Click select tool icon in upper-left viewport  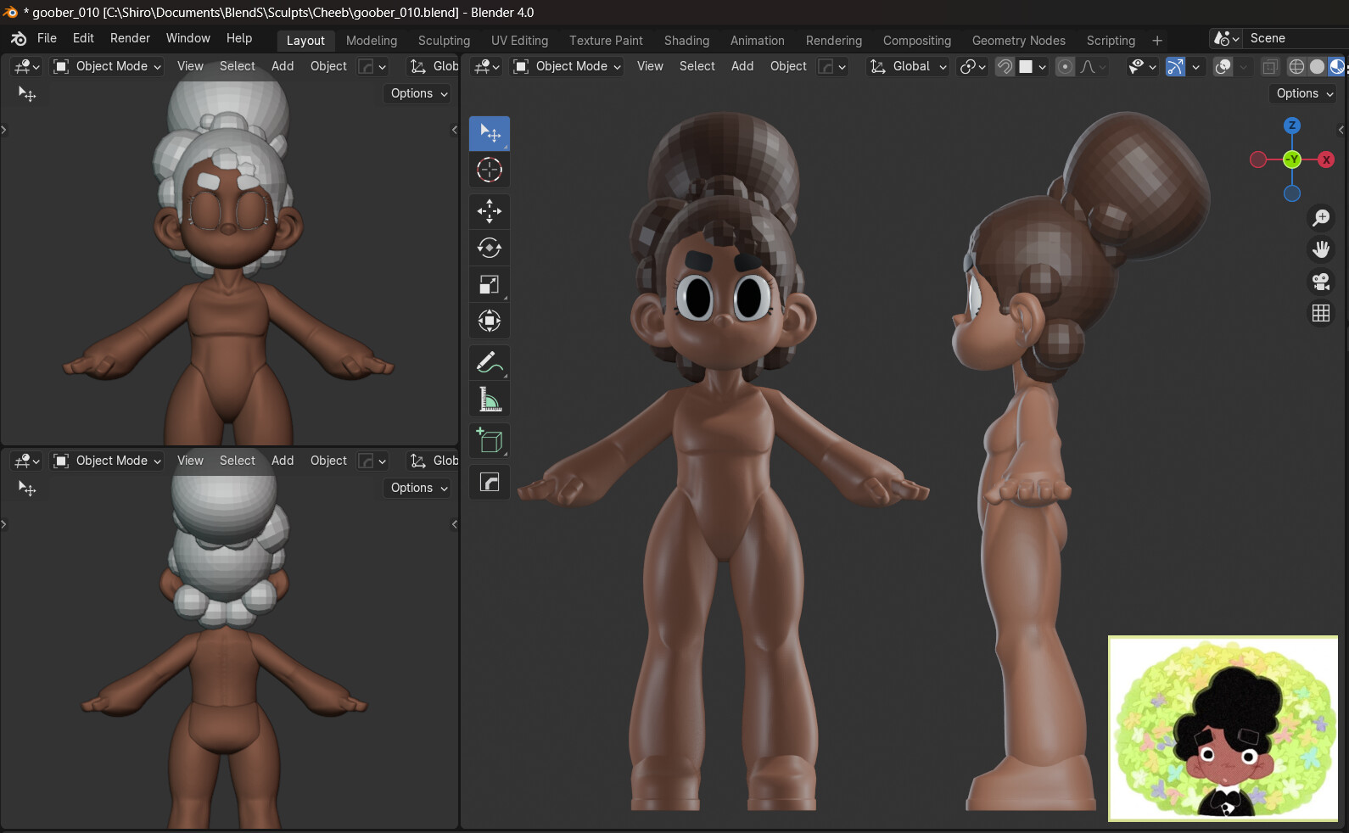click(27, 94)
